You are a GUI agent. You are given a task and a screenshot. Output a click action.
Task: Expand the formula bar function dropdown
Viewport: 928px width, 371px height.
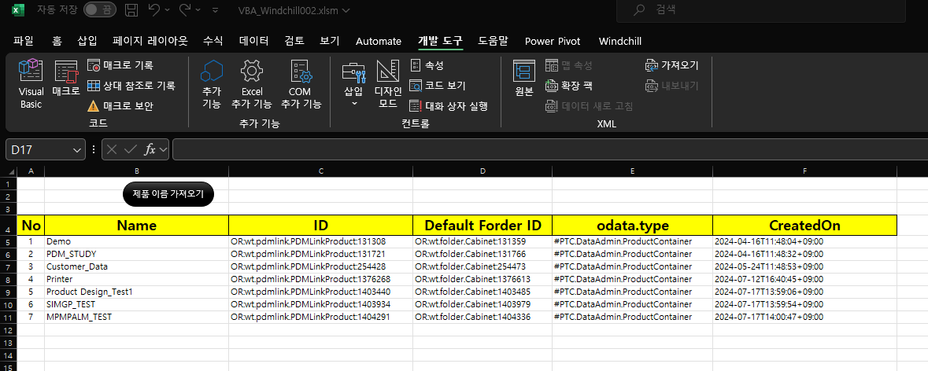click(x=164, y=150)
